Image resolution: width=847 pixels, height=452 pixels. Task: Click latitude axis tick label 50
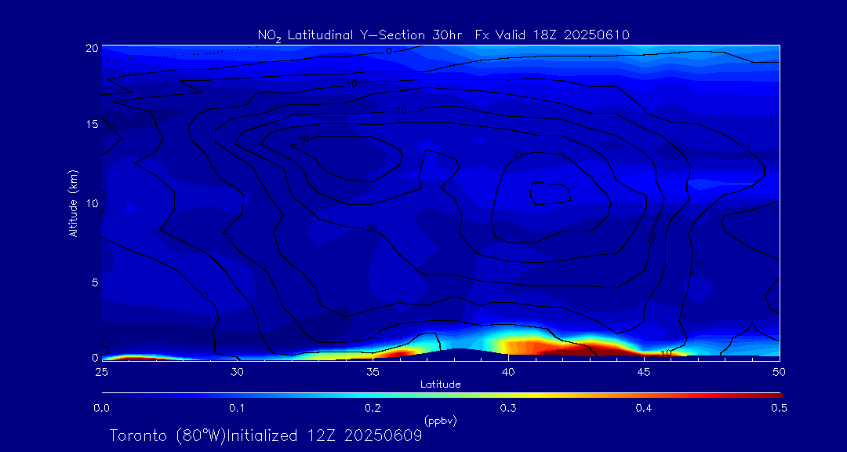click(780, 372)
